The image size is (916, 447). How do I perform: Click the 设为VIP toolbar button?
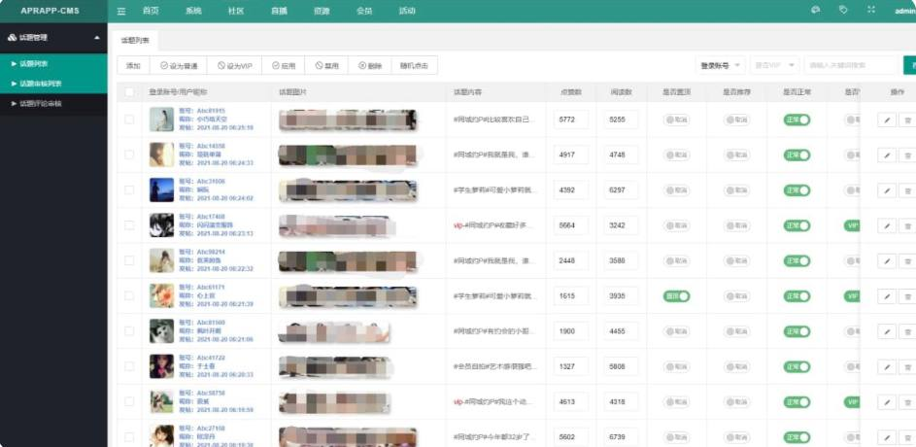[234, 65]
